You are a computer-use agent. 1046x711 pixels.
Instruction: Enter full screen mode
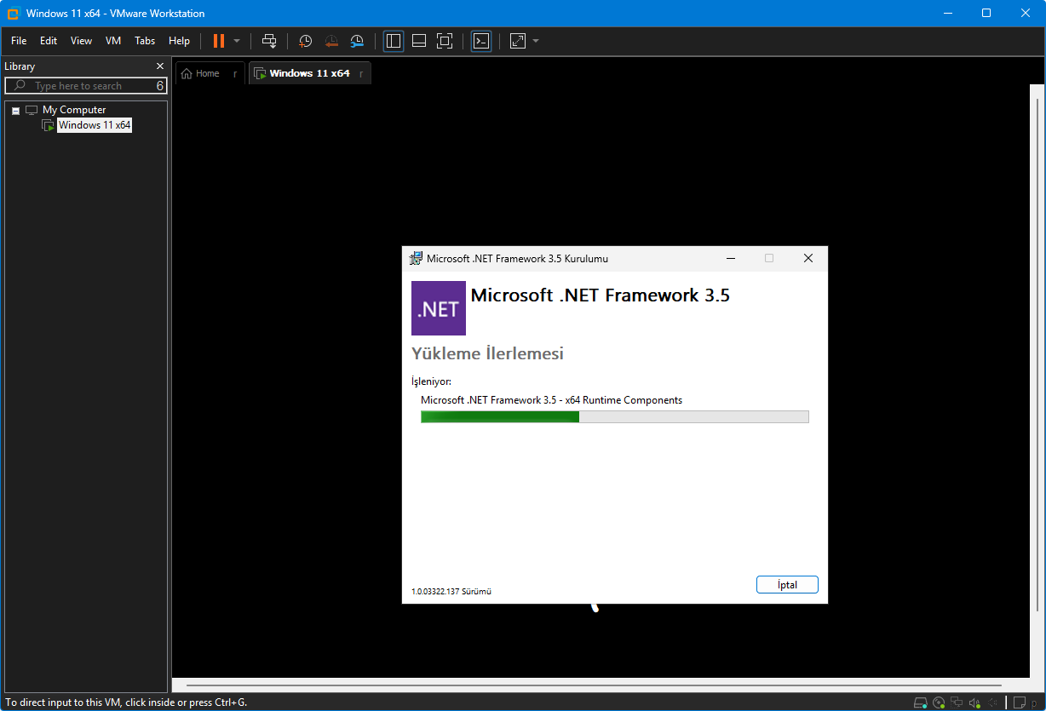click(x=445, y=41)
